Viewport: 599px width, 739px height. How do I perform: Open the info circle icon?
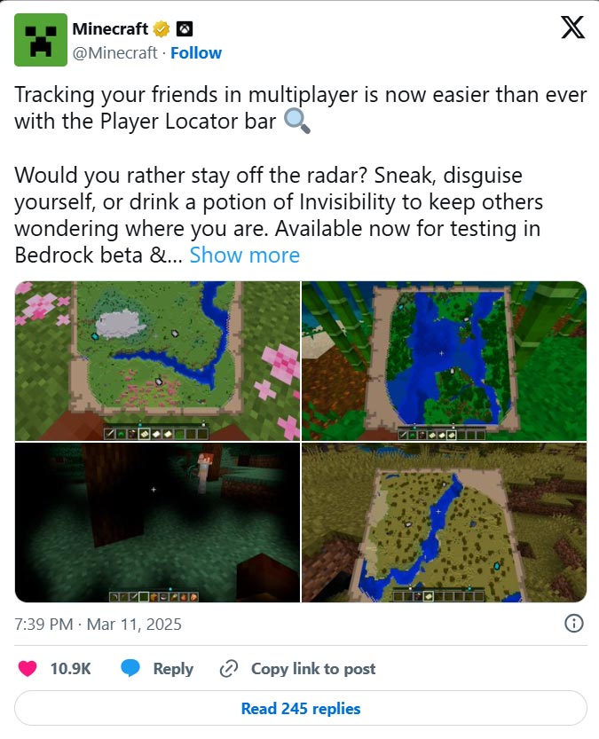(x=573, y=624)
